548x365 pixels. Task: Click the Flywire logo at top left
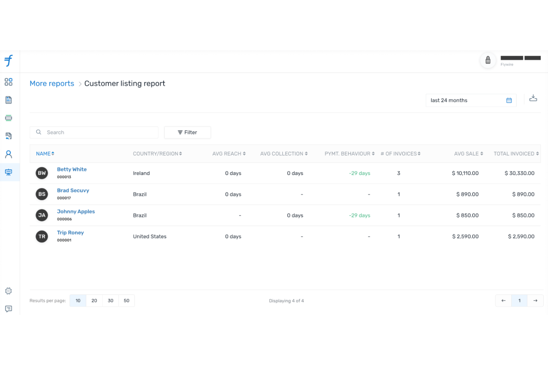(8, 61)
